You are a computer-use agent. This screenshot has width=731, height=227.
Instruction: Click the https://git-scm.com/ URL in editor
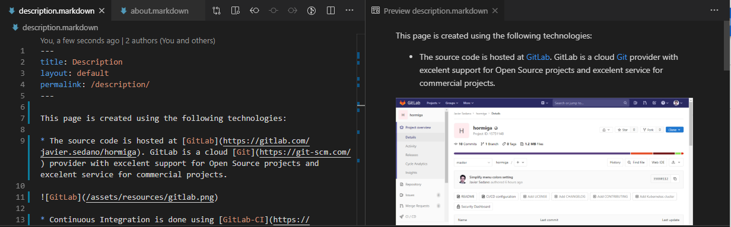pos(306,152)
